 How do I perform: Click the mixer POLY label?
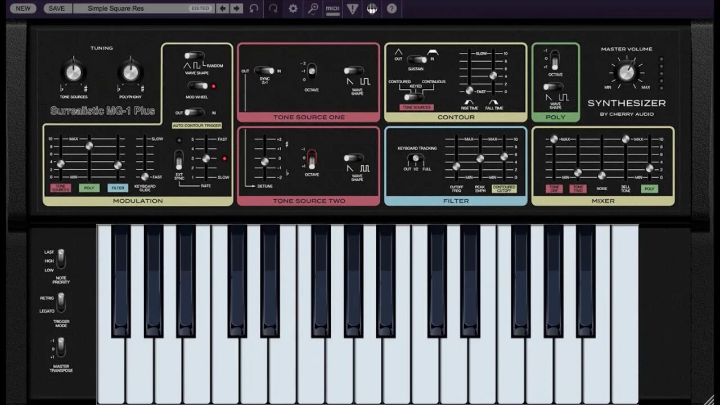[x=650, y=188]
